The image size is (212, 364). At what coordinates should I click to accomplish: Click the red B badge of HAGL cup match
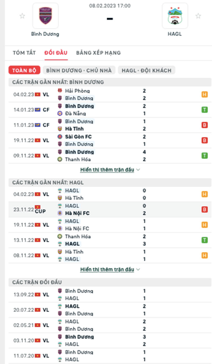point(205,209)
